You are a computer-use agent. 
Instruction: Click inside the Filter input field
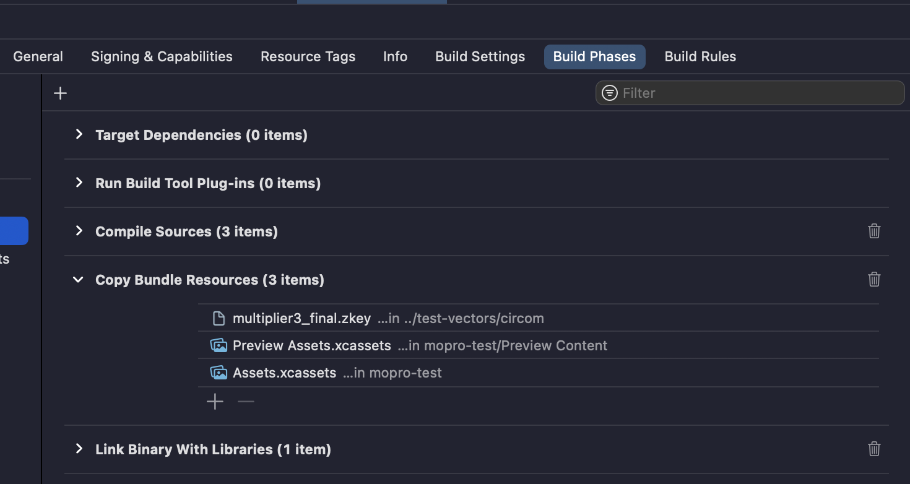tap(681, 93)
